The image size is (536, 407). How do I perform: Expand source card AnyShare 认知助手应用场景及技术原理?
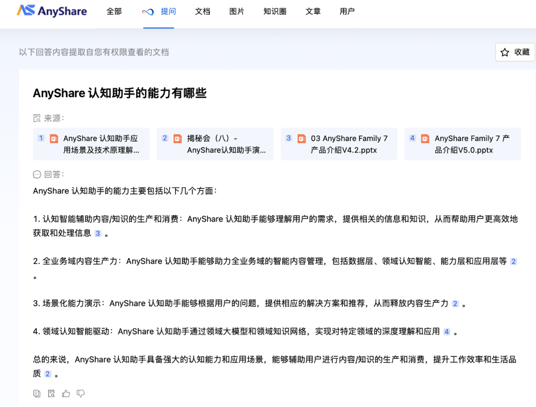click(91, 144)
